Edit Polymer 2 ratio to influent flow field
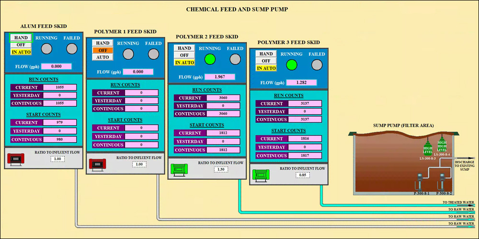The height and width of the screenshot is (239, 479). click(220, 169)
